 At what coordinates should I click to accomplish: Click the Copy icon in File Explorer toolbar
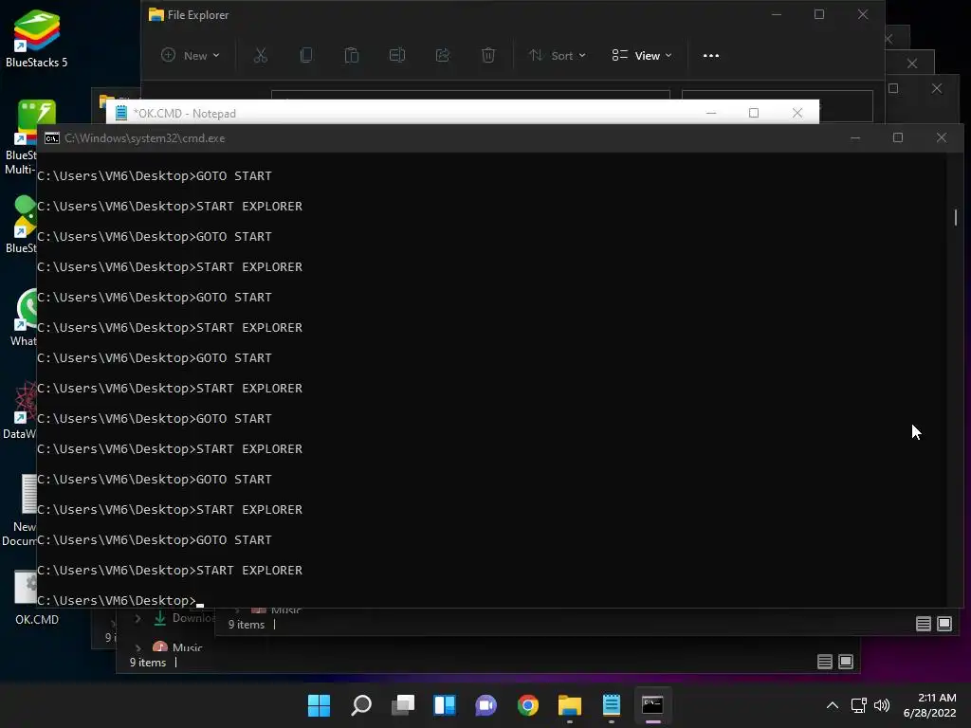coord(306,56)
